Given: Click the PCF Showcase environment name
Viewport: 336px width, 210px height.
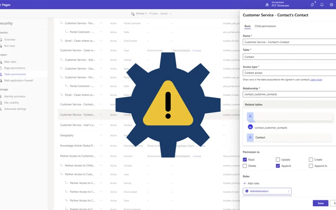Looking at the screenshot, I should [x=280, y=6].
